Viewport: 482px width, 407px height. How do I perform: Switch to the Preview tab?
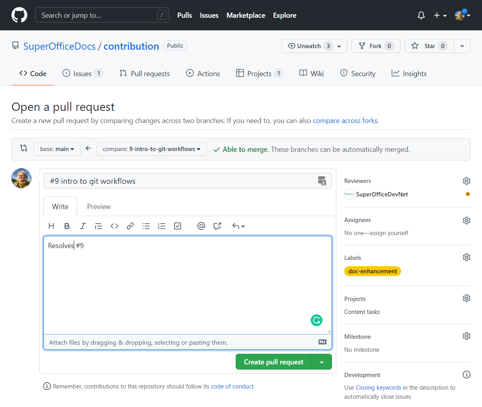tap(99, 207)
